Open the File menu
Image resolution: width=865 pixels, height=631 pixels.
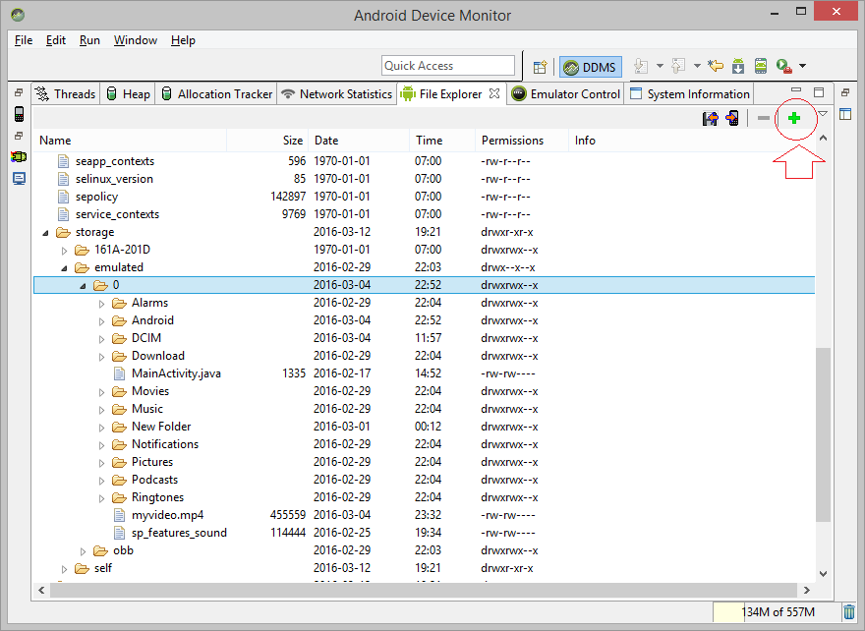click(24, 40)
